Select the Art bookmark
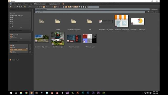Screen dimensions: 168x95 tap(13, 46)
